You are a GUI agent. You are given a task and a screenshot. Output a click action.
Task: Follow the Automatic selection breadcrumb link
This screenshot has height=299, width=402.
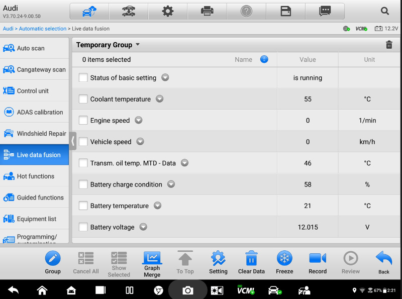click(42, 29)
